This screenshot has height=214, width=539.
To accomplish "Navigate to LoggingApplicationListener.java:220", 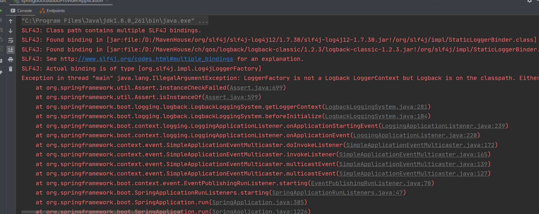I will coord(415,136).
